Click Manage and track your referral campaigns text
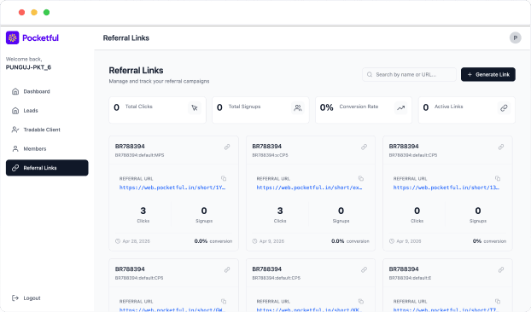Viewport: 531px width, 312px height. 159,81
